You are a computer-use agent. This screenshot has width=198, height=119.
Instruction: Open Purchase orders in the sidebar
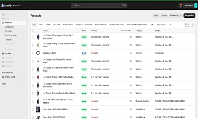click(11, 35)
